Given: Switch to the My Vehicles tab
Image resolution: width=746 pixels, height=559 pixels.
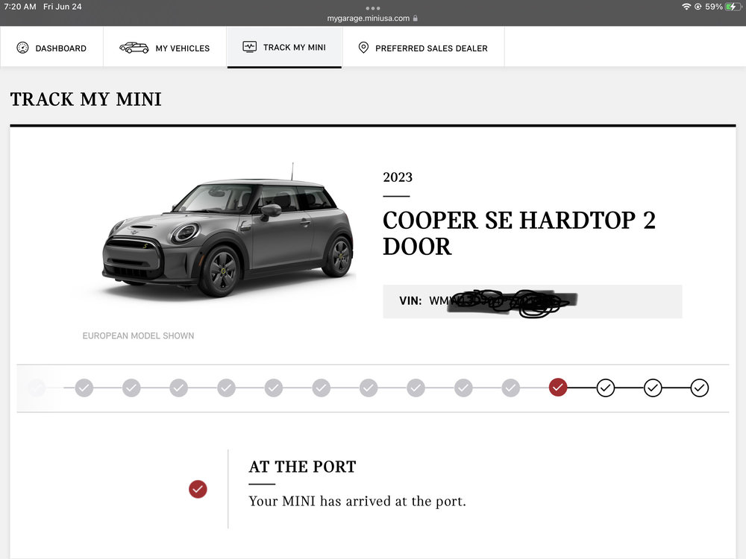Looking at the screenshot, I should 182,48.
